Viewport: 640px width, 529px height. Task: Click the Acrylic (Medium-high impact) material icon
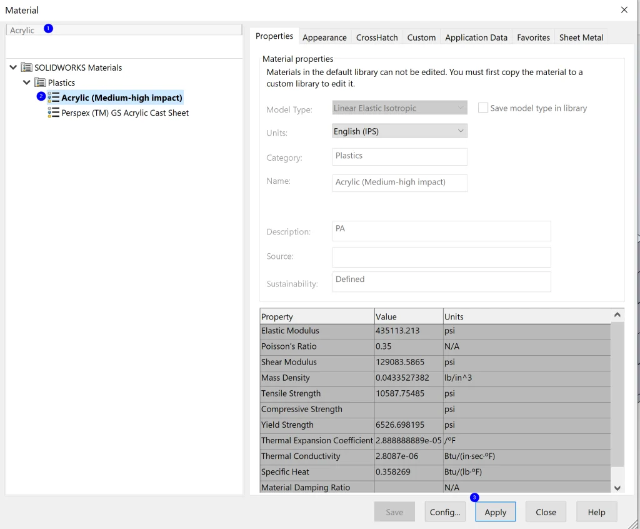(54, 98)
